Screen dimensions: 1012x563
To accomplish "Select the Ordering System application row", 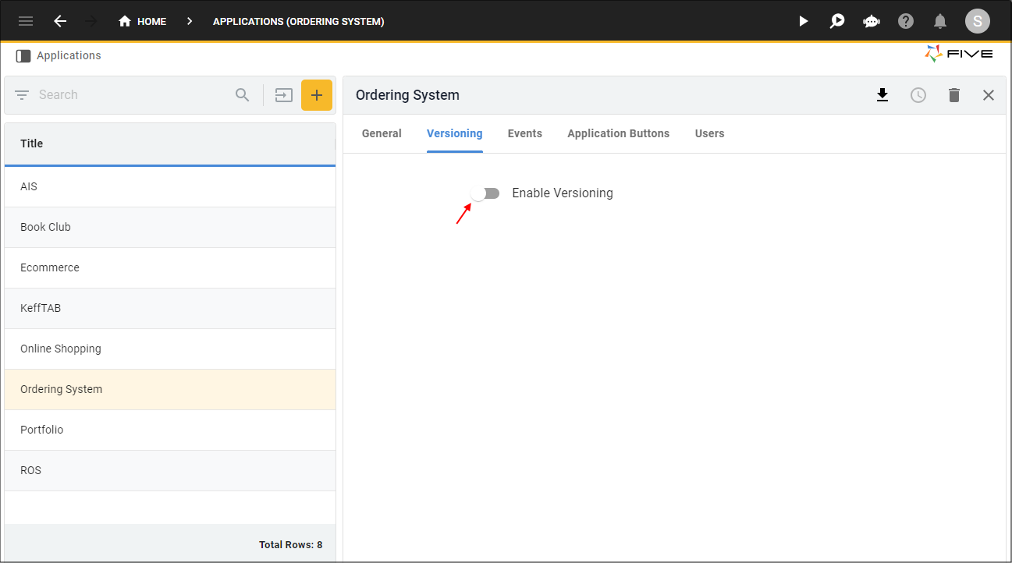I will [170, 389].
